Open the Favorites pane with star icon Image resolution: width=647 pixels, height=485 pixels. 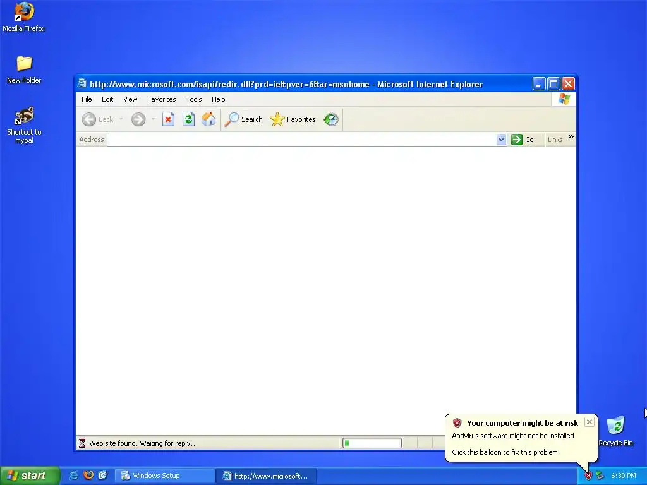293,119
